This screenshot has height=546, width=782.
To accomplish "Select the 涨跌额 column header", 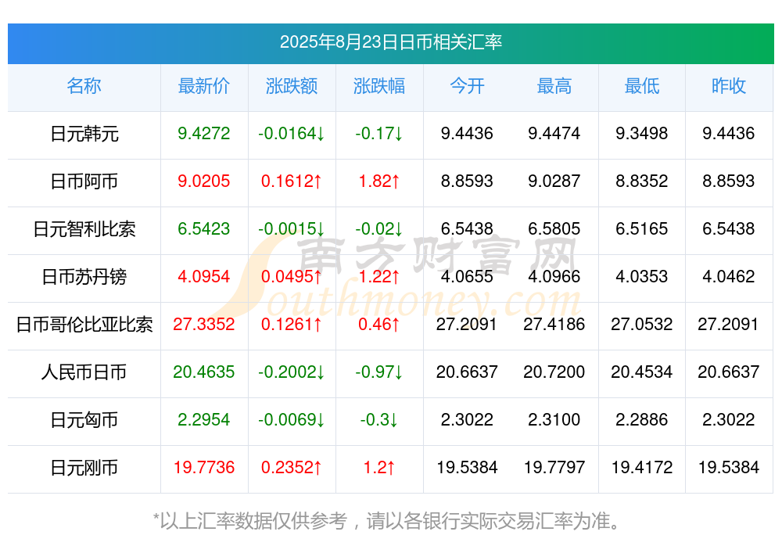I will click(292, 86).
